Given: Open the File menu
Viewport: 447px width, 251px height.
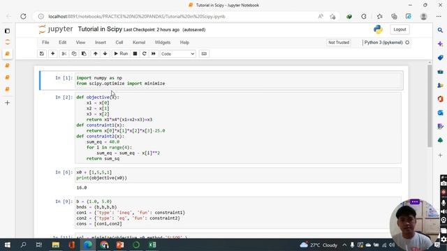Looking at the screenshot, I should point(45,43).
